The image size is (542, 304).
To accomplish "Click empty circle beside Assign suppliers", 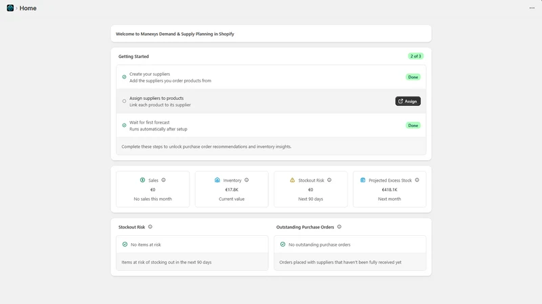I will (x=124, y=101).
